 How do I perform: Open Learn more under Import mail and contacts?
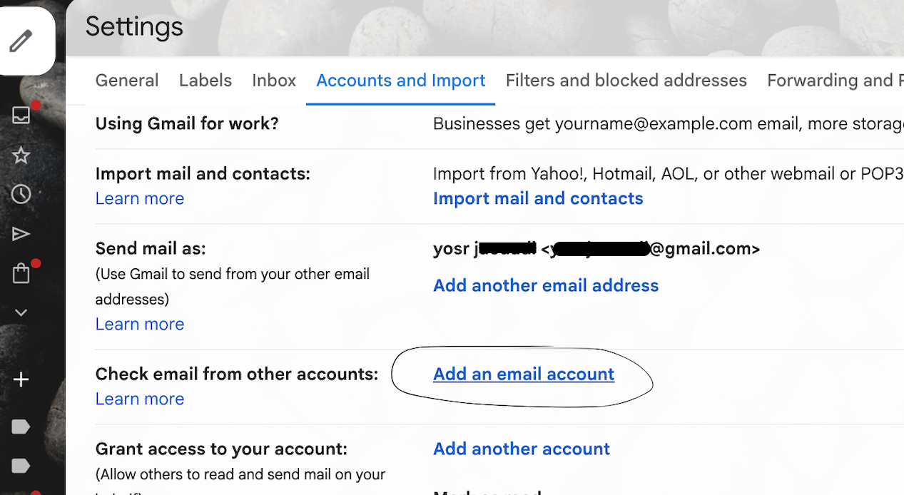[x=140, y=198]
